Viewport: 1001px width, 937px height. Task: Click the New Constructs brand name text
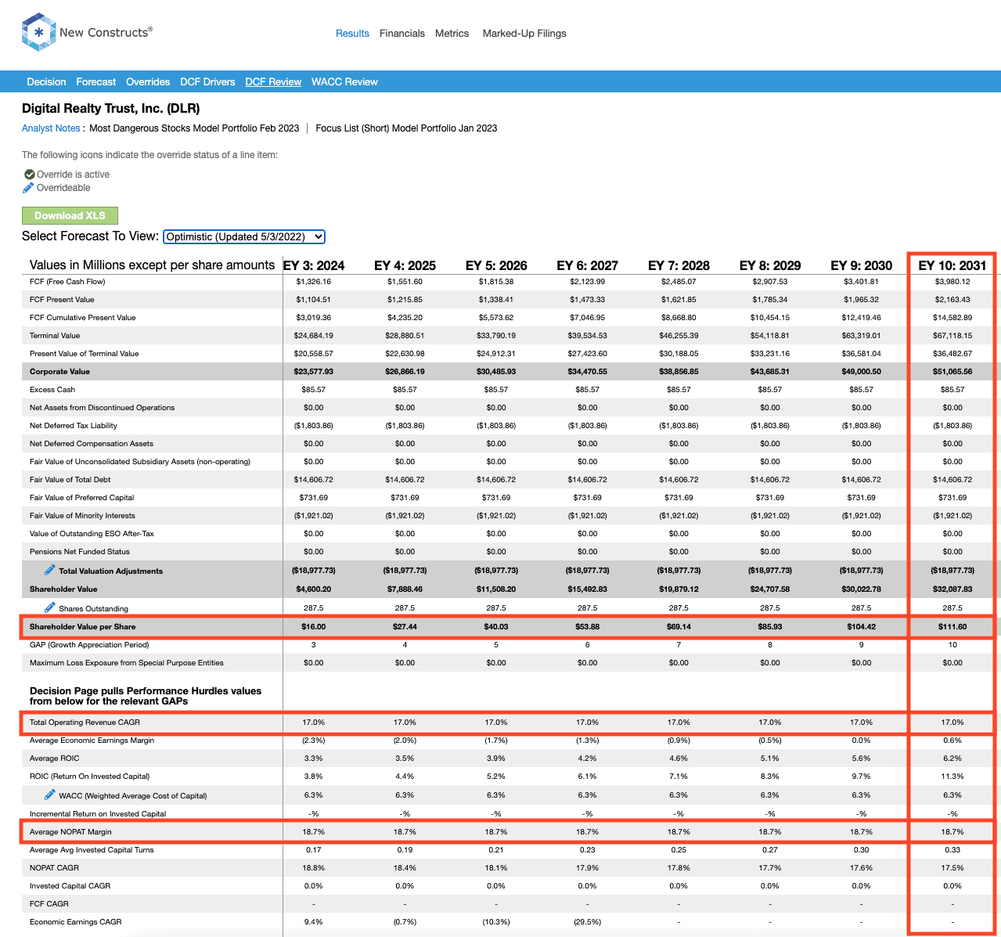click(106, 33)
